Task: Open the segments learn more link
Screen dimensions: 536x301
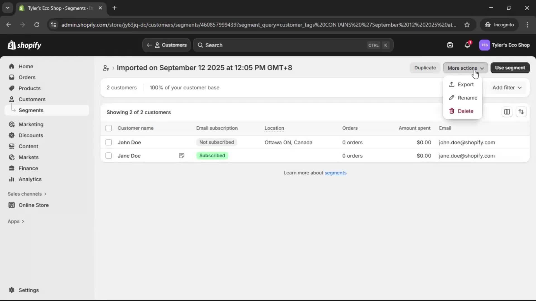Action: click(x=336, y=173)
